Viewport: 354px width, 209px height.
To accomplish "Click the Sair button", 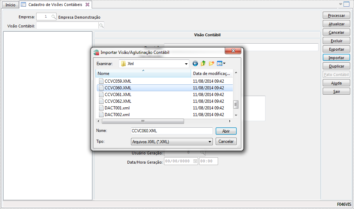I will coord(336,91).
